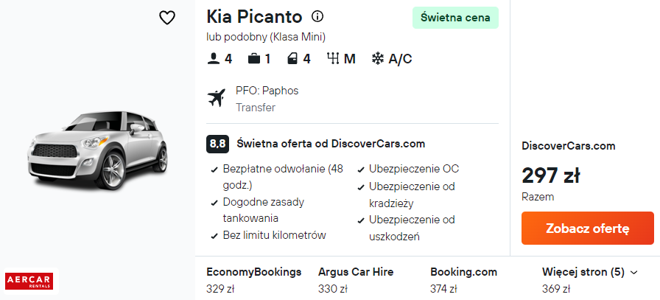Click the Kia Picanto car image
The height and width of the screenshot is (300, 660).
(x=98, y=150)
